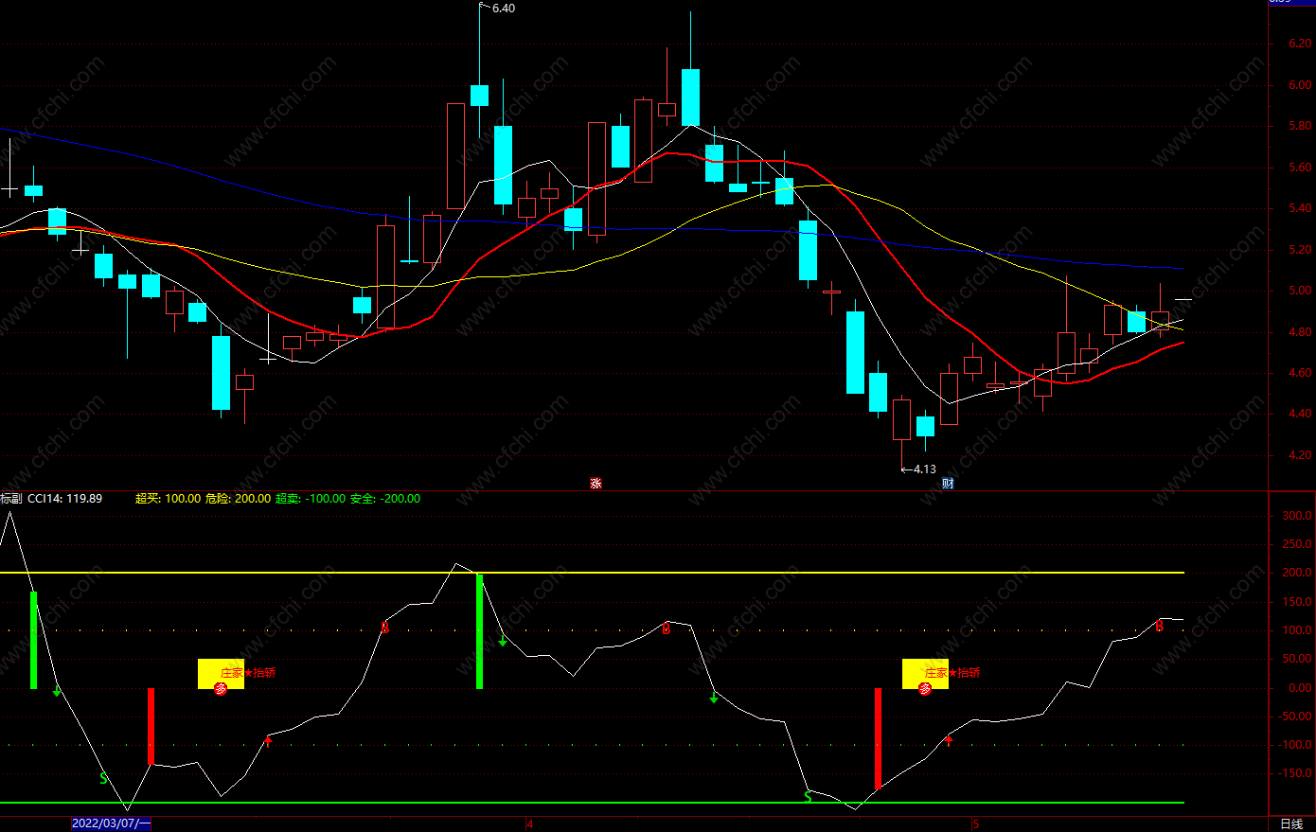Select the 4.13 low price label

coord(924,469)
